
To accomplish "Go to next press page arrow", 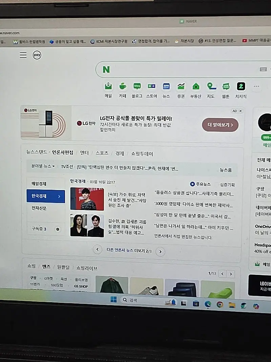I will (160, 251).
